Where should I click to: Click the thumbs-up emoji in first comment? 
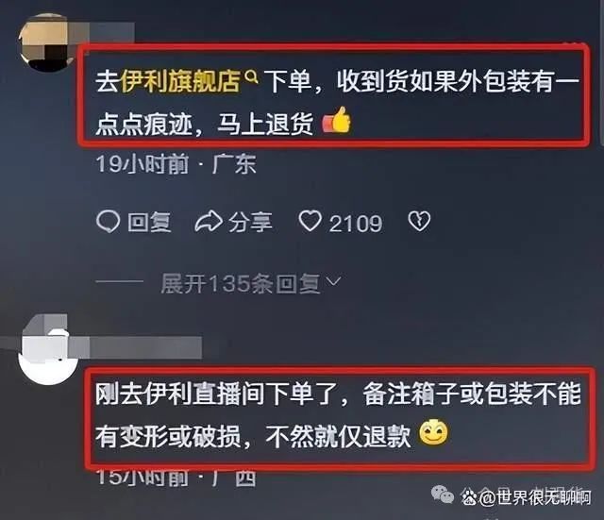(x=337, y=120)
